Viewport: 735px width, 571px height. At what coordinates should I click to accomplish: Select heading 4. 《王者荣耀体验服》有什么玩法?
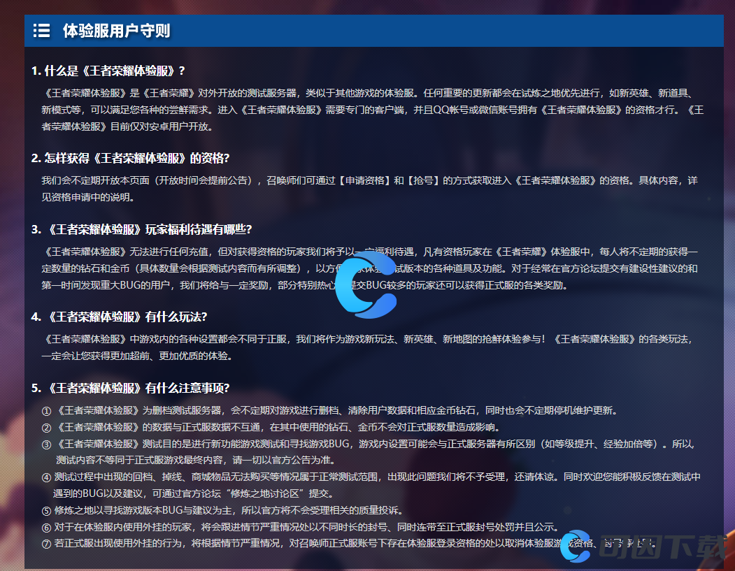click(119, 317)
